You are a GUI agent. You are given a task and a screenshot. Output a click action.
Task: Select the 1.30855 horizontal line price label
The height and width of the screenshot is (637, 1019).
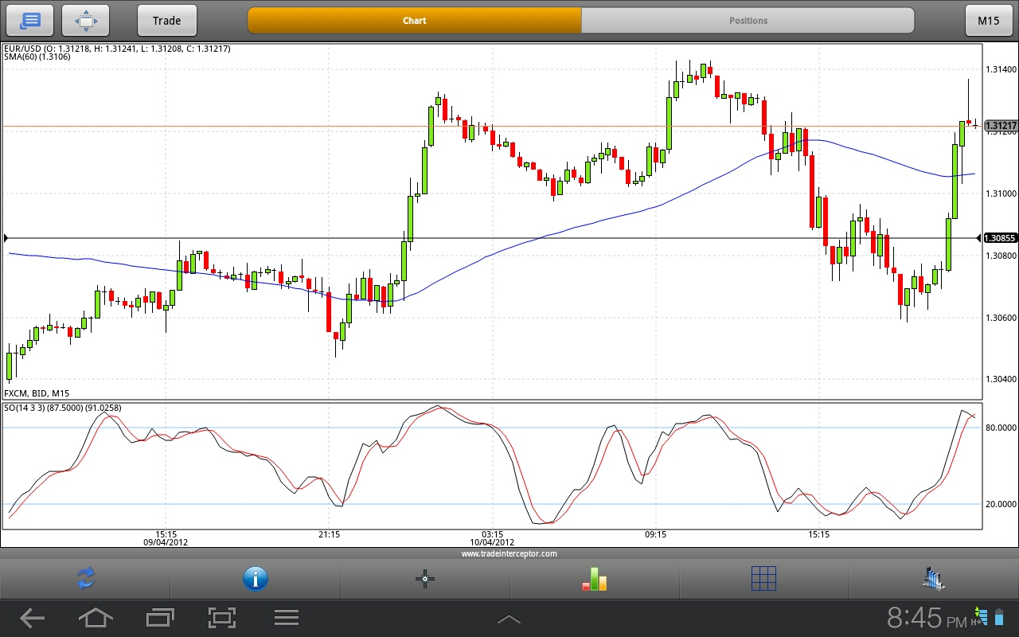coord(1000,238)
